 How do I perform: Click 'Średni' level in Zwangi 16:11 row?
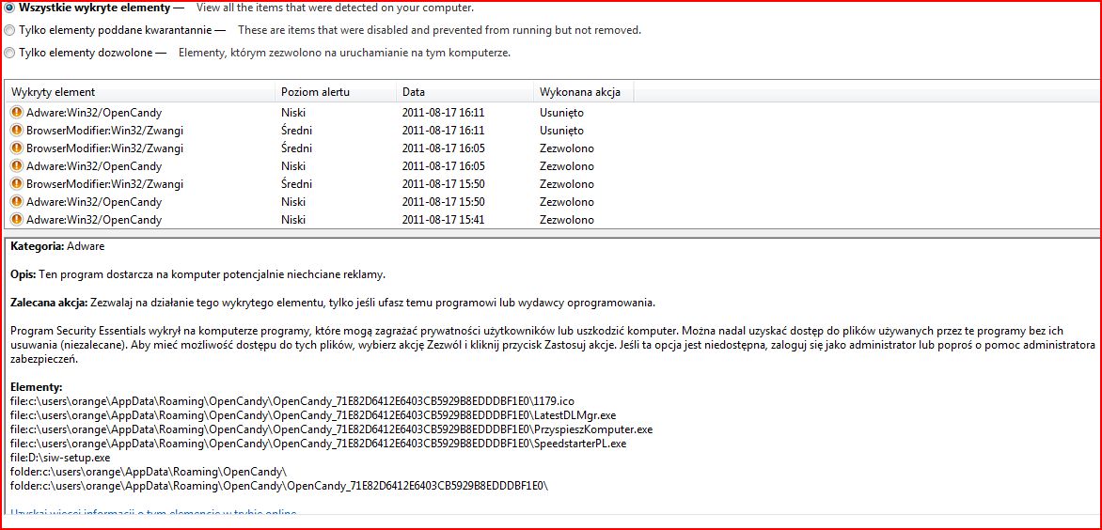(296, 130)
